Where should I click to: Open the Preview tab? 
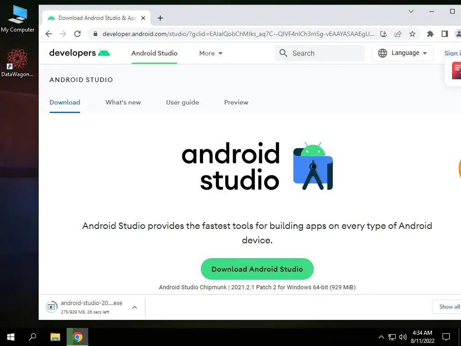(x=236, y=102)
